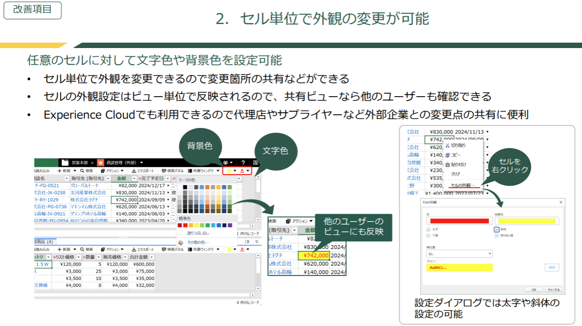Click the panel layout icon beside the double chevron
Image resolution: width=582 pixels, height=326 pixels.
tap(247, 242)
